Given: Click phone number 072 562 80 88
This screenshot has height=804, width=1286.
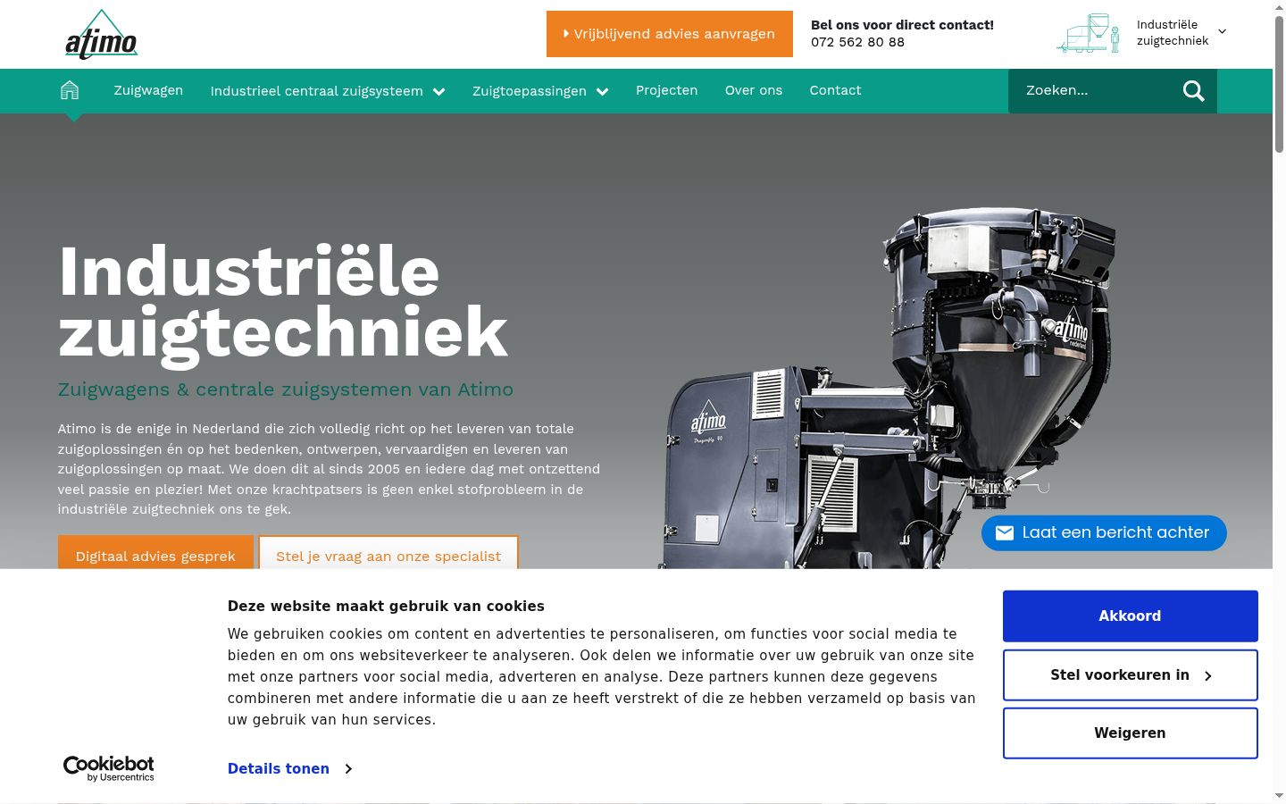Looking at the screenshot, I should point(857,42).
